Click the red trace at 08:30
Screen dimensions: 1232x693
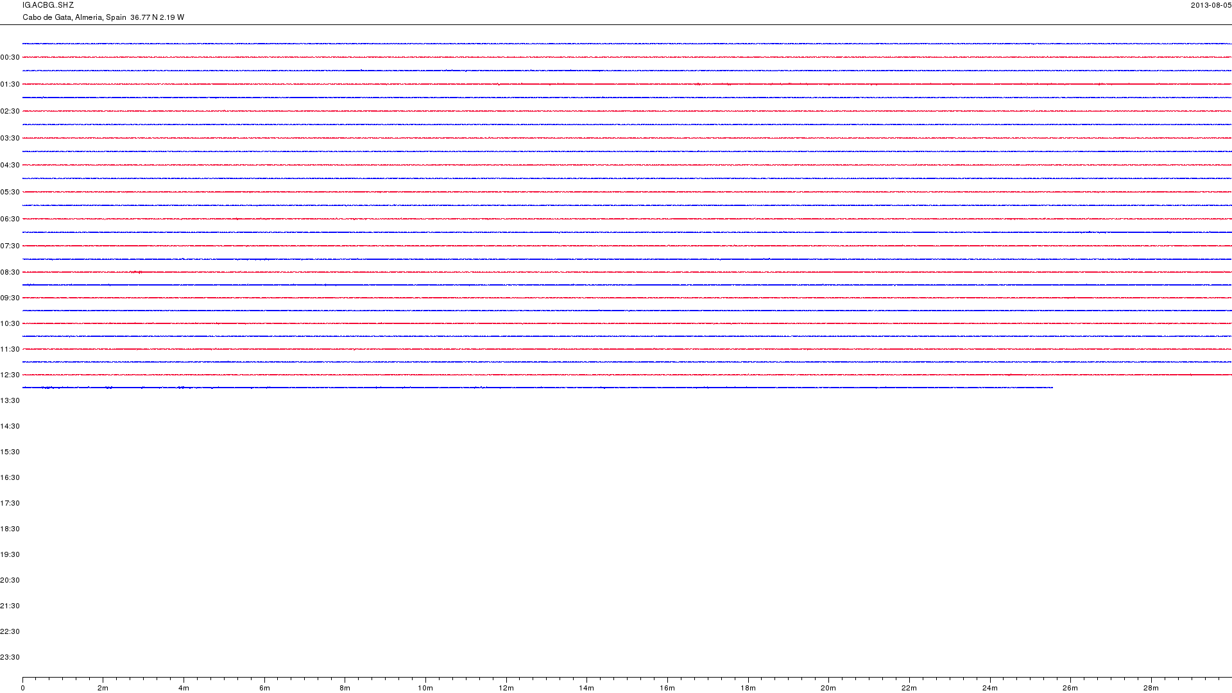point(627,272)
